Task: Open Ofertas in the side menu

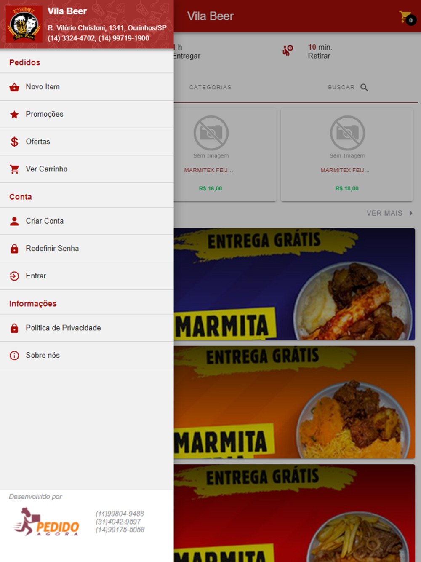Action: click(87, 142)
